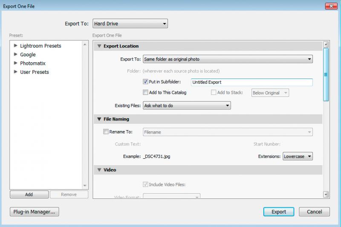Click the Add preset button
Viewport: 341px width, 227px height.
(x=29, y=194)
